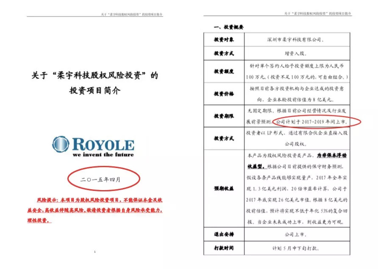Click the left page header text
Image resolution: width=378 pixels, height=269 pixels.
click(x=132, y=14)
